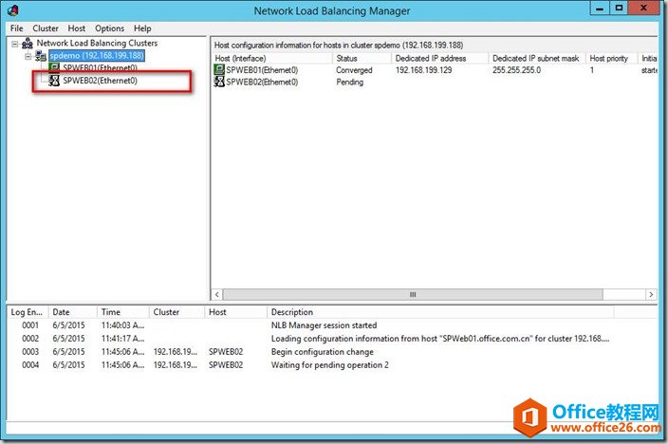Click the Host column header in log

235,312
